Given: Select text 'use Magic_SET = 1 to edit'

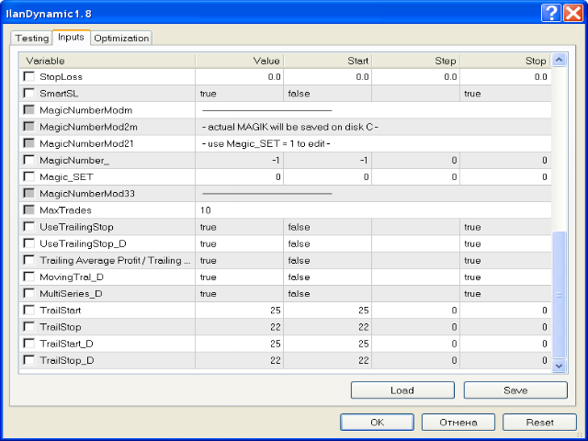Looking at the screenshot, I should pyautogui.click(x=267, y=143).
